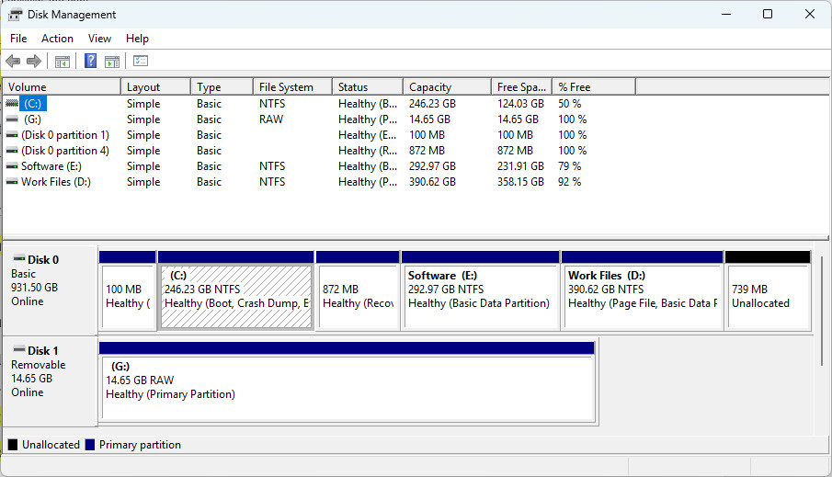Select (Disk 0 partition 4) in the list

click(x=65, y=151)
